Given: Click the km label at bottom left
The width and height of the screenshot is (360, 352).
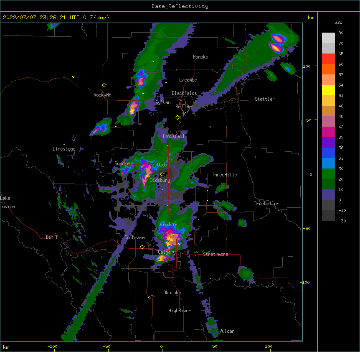Looking at the screenshot, I should pos(6,347).
